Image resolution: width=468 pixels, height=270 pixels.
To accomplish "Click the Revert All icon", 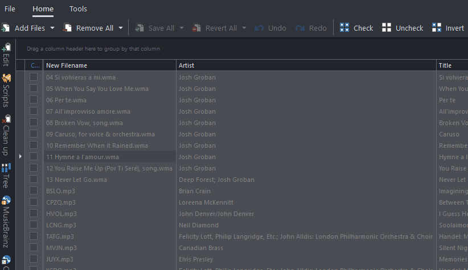I will 196,28.
